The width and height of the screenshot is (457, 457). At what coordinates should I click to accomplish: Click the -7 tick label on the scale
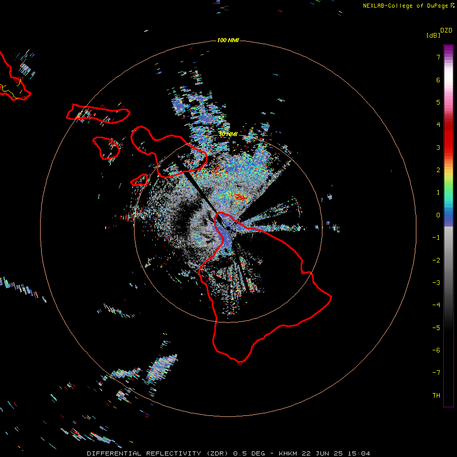(436, 373)
